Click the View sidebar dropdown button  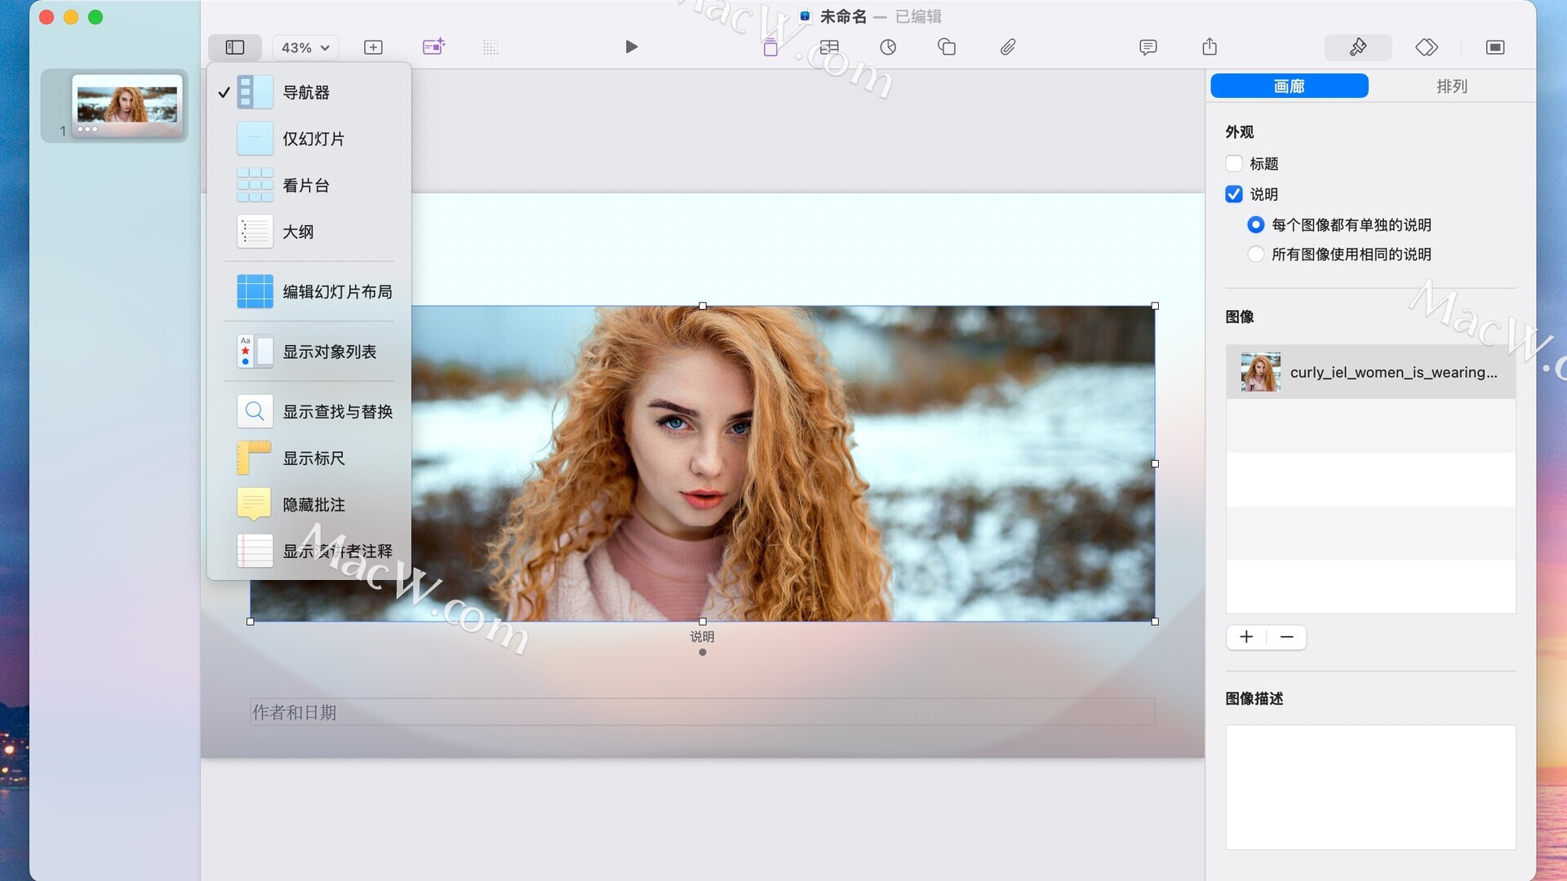tap(235, 47)
